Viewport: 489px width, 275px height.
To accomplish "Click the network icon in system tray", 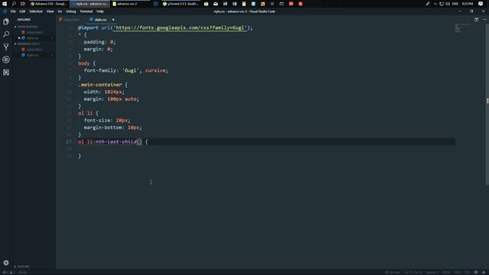I will pyautogui.click(x=442, y=4).
